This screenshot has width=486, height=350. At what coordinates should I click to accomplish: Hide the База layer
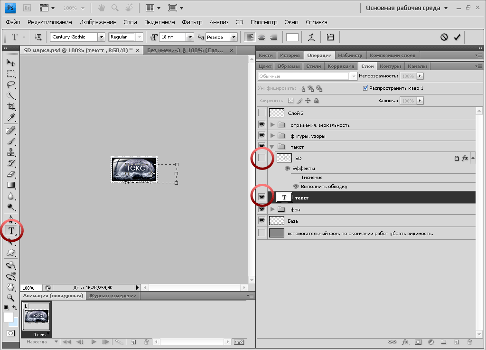click(262, 220)
